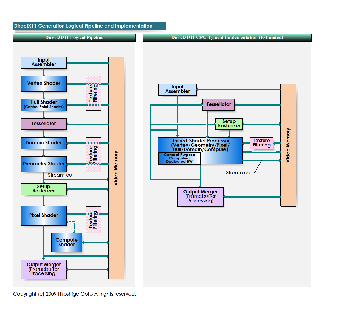This screenshot has height=327, width=344.
Task: Select the Direct3D11 Logical Pipeline panel header
Action: click(x=74, y=38)
